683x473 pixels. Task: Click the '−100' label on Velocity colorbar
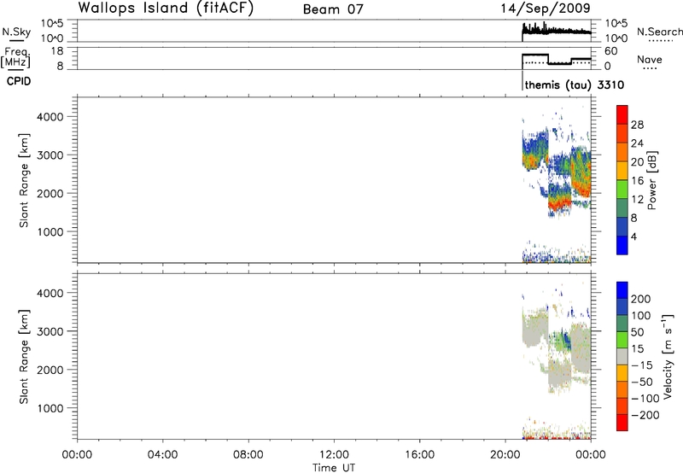645,399
